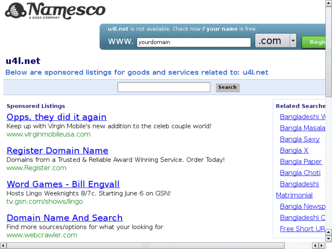Open the Bangla Saxy related search

click(300, 139)
